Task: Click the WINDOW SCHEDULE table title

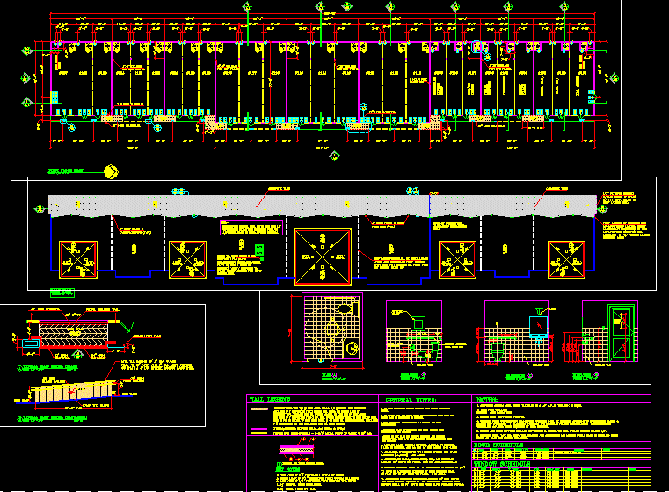Action: [504, 462]
